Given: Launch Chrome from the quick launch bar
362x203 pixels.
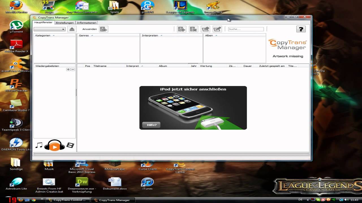Looking at the screenshot, I should pos(34,200).
